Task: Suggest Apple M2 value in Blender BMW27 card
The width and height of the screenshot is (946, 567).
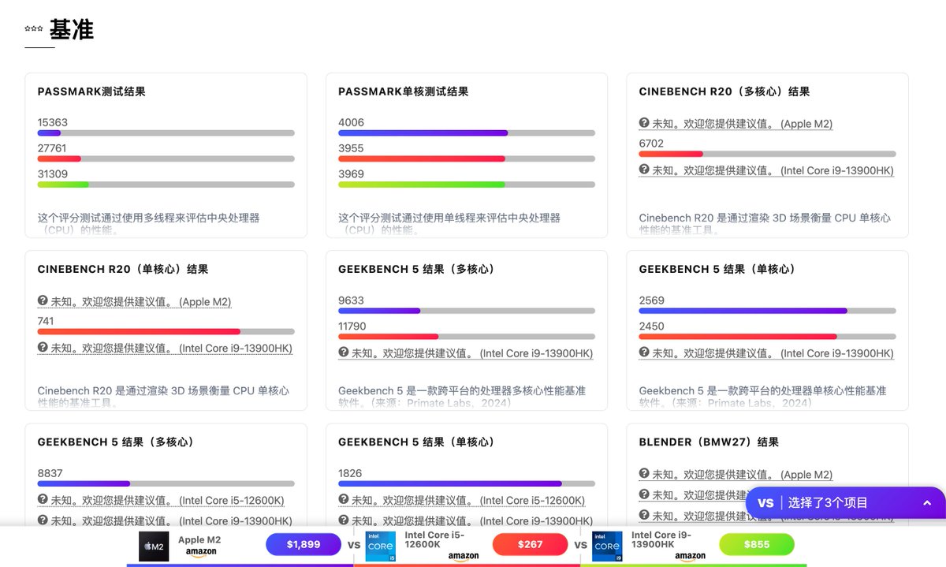Action: coord(736,475)
